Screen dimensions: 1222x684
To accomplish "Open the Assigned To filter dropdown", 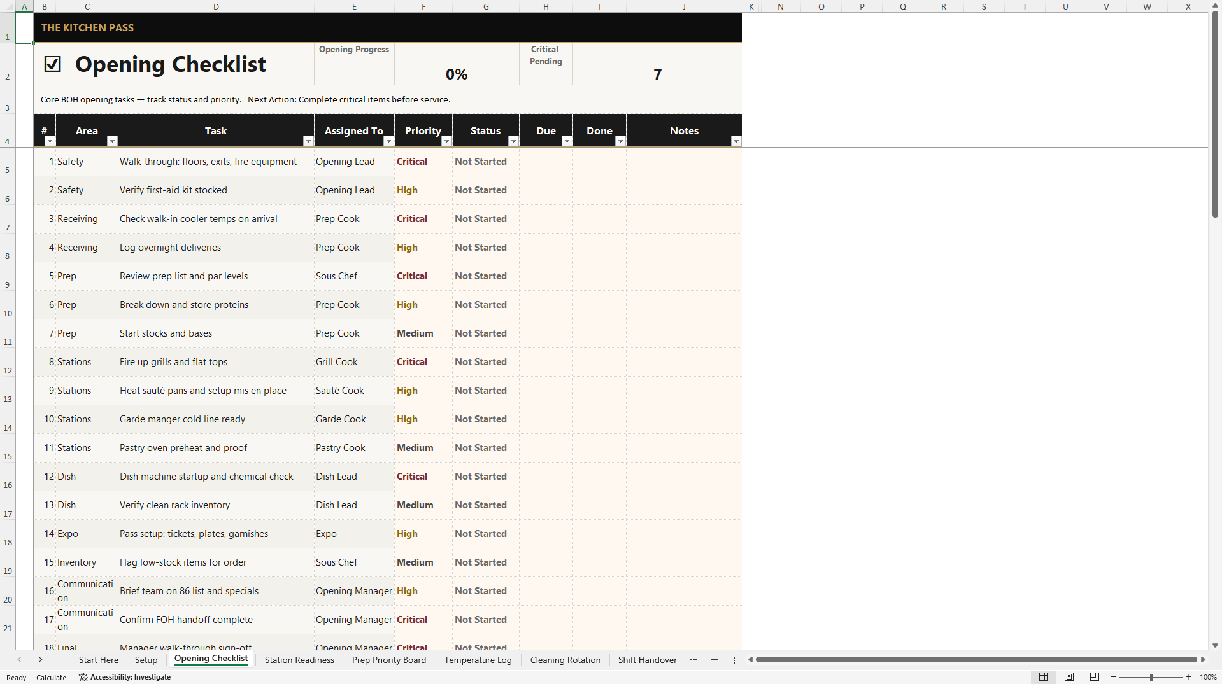I will 388,141.
